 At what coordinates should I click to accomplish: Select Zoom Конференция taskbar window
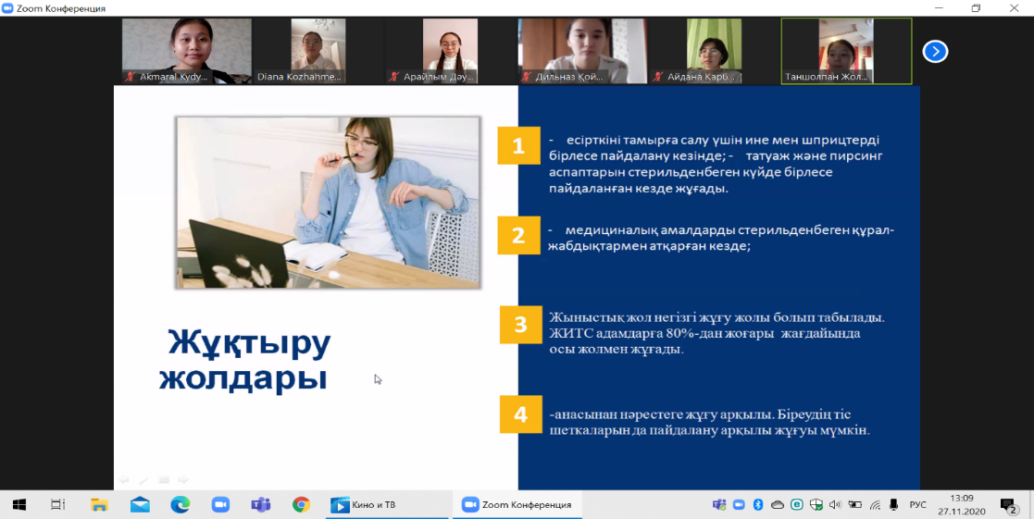[517, 504]
